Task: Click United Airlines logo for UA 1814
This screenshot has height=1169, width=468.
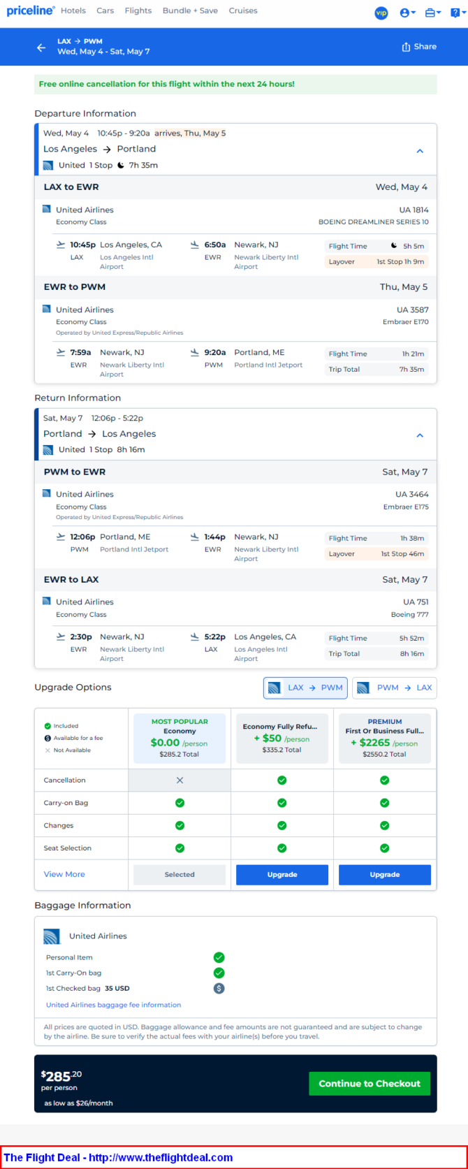Action: pos(47,209)
